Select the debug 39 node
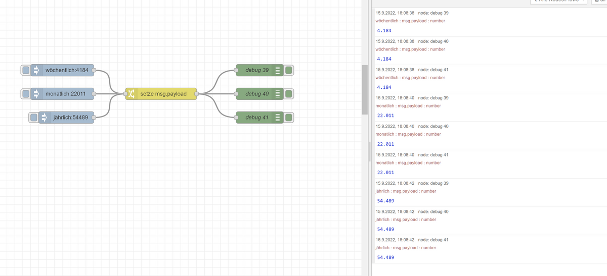Screen dimensions: 607x276 tap(259, 70)
